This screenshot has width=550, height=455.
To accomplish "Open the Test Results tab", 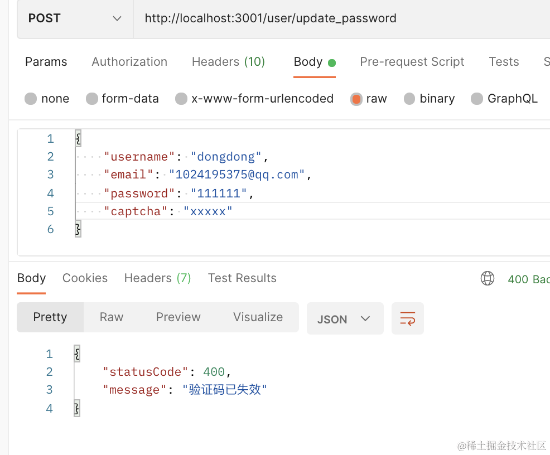I will 242,278.
